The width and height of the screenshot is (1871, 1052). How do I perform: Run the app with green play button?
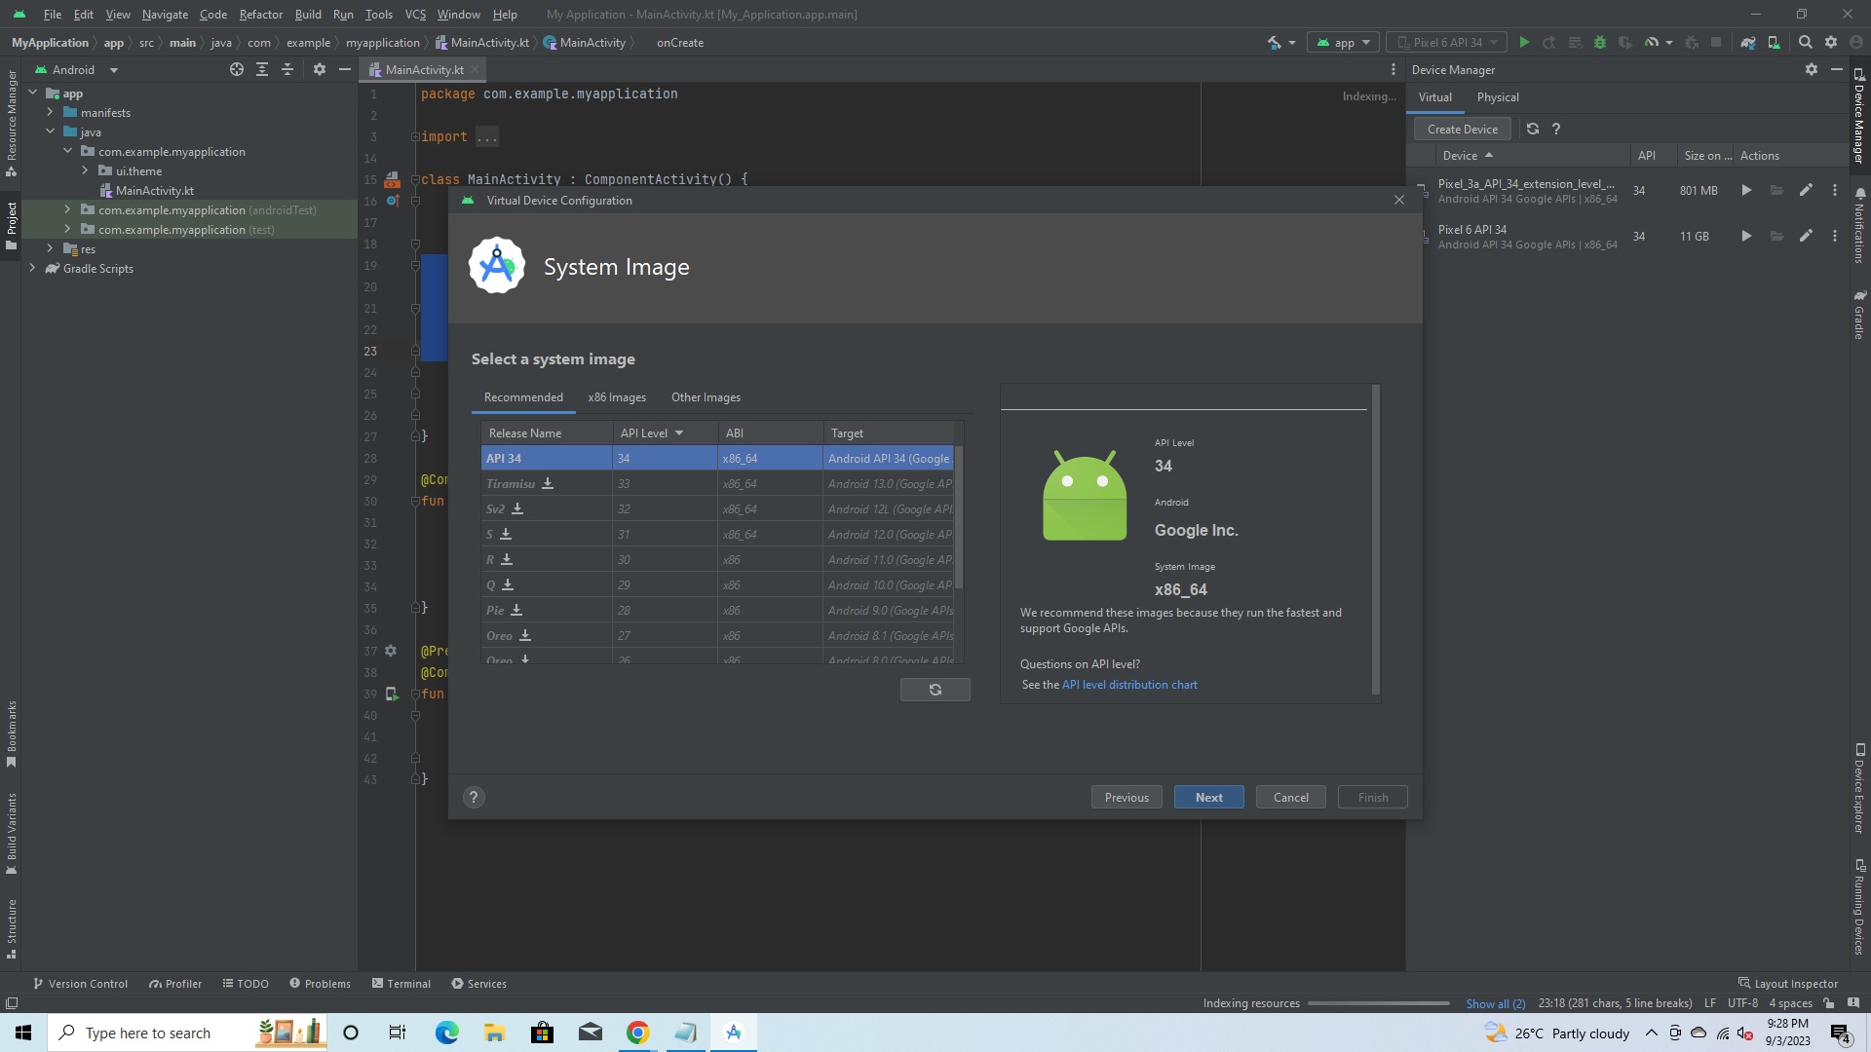(x=1524, y=43)
